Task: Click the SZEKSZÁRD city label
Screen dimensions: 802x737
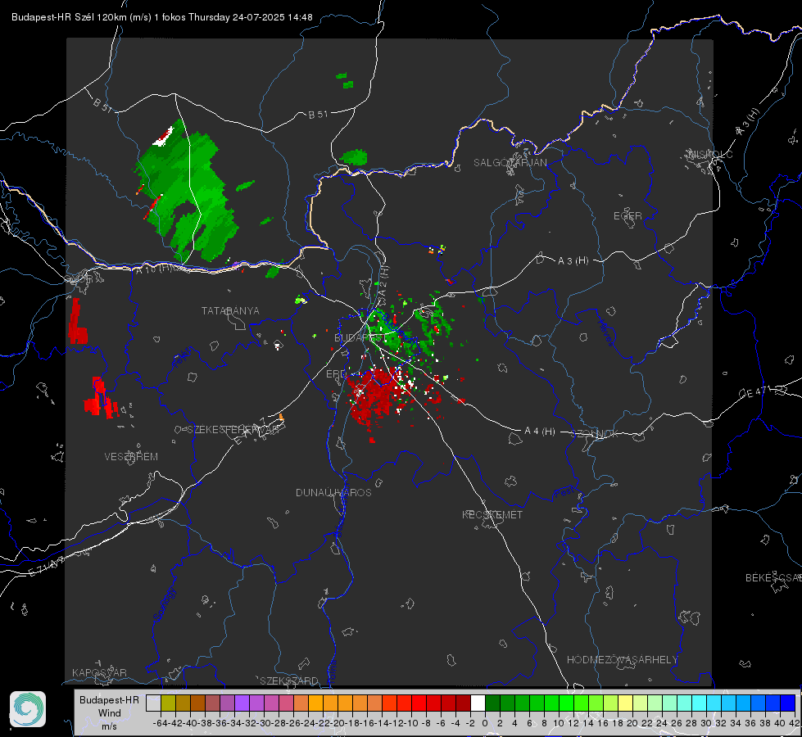Action: (x=289, y=680)
